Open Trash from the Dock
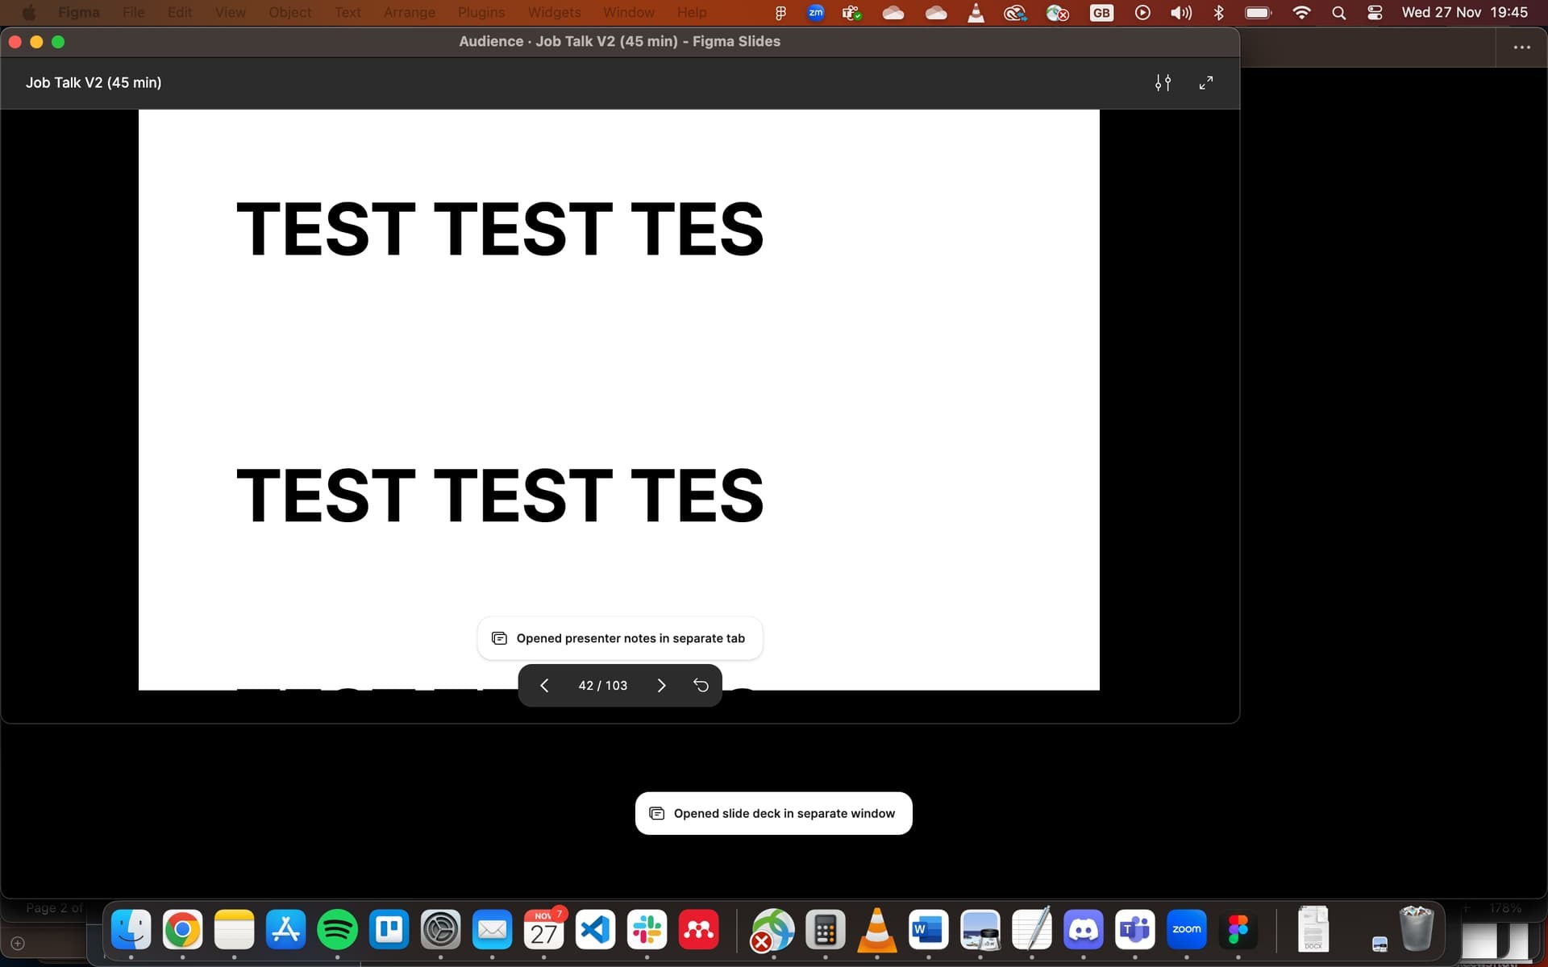This screenshot has width=1548, height=967. (1417, 930)
